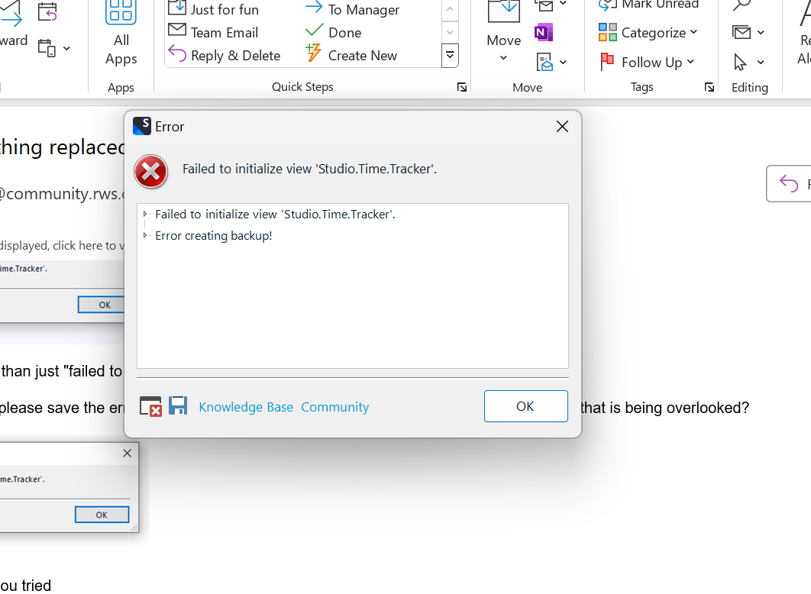811x594 pixels.
Task: Open the related-messages envelope dropdown arrow
Action: 761,33
